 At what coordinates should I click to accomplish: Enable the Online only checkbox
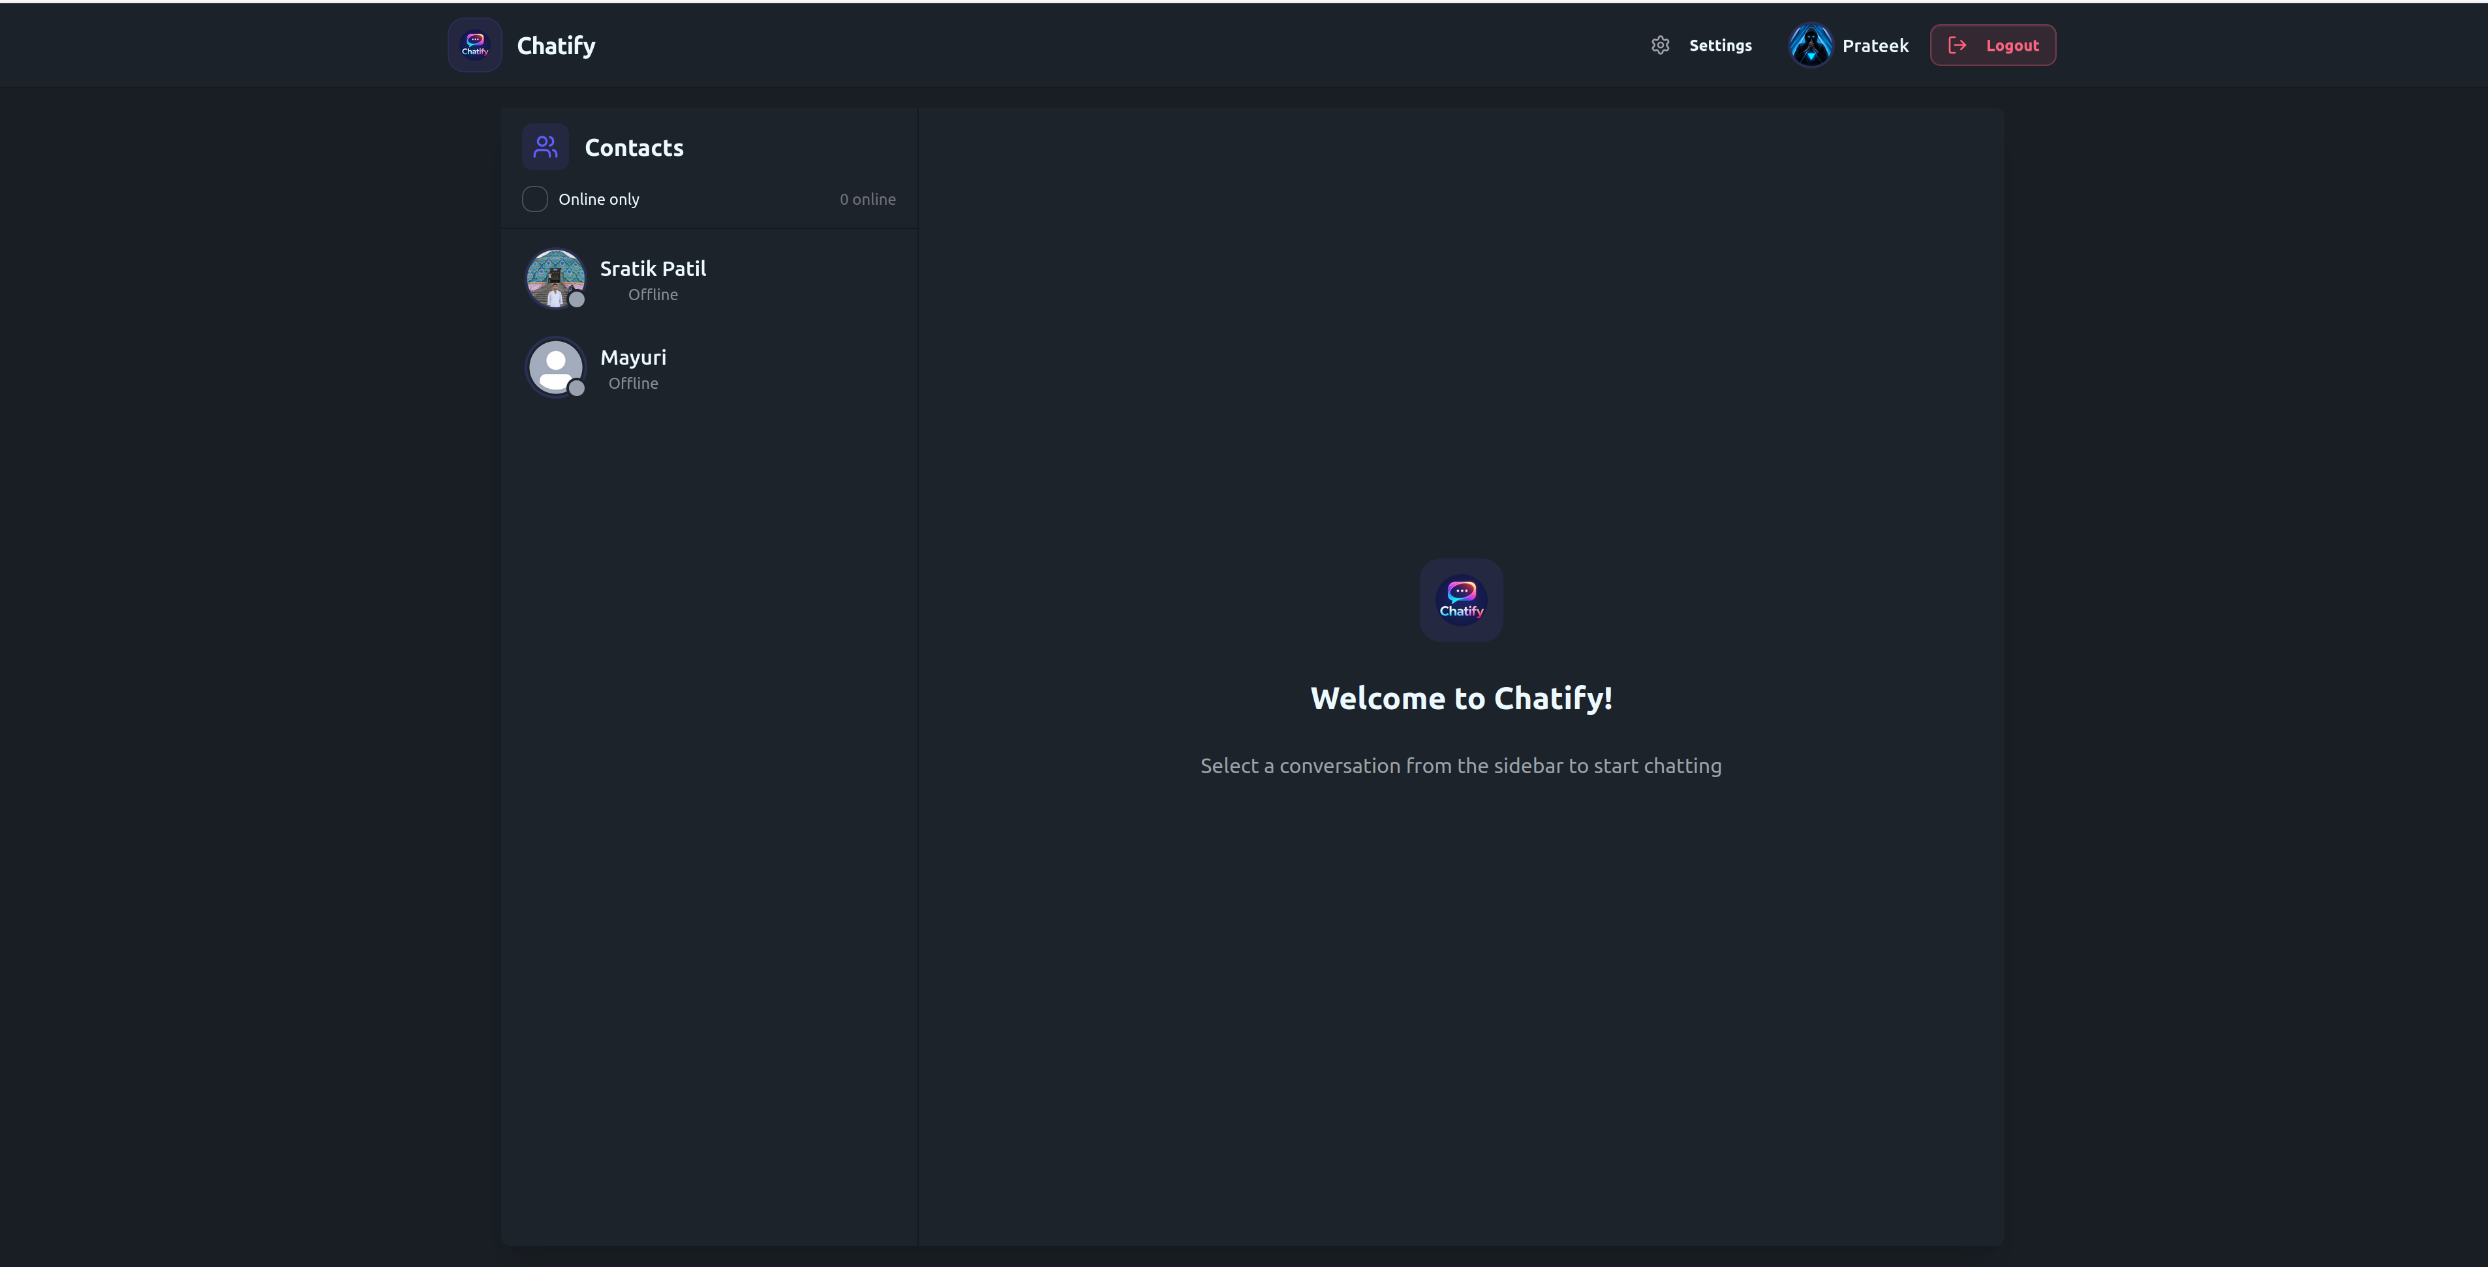tap(535, 199)
